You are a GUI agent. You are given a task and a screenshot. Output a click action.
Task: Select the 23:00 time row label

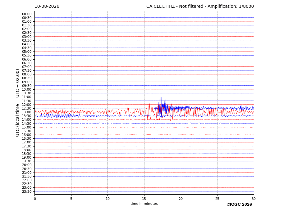tap(27, 188)
